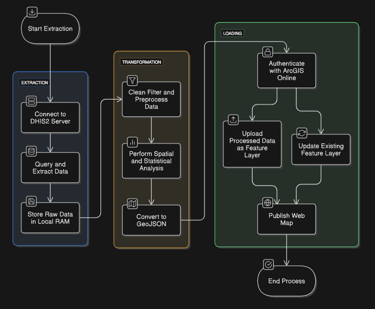Screen dimensions: 375x309
Task: Select the End Process node
Action: (287, 281)
